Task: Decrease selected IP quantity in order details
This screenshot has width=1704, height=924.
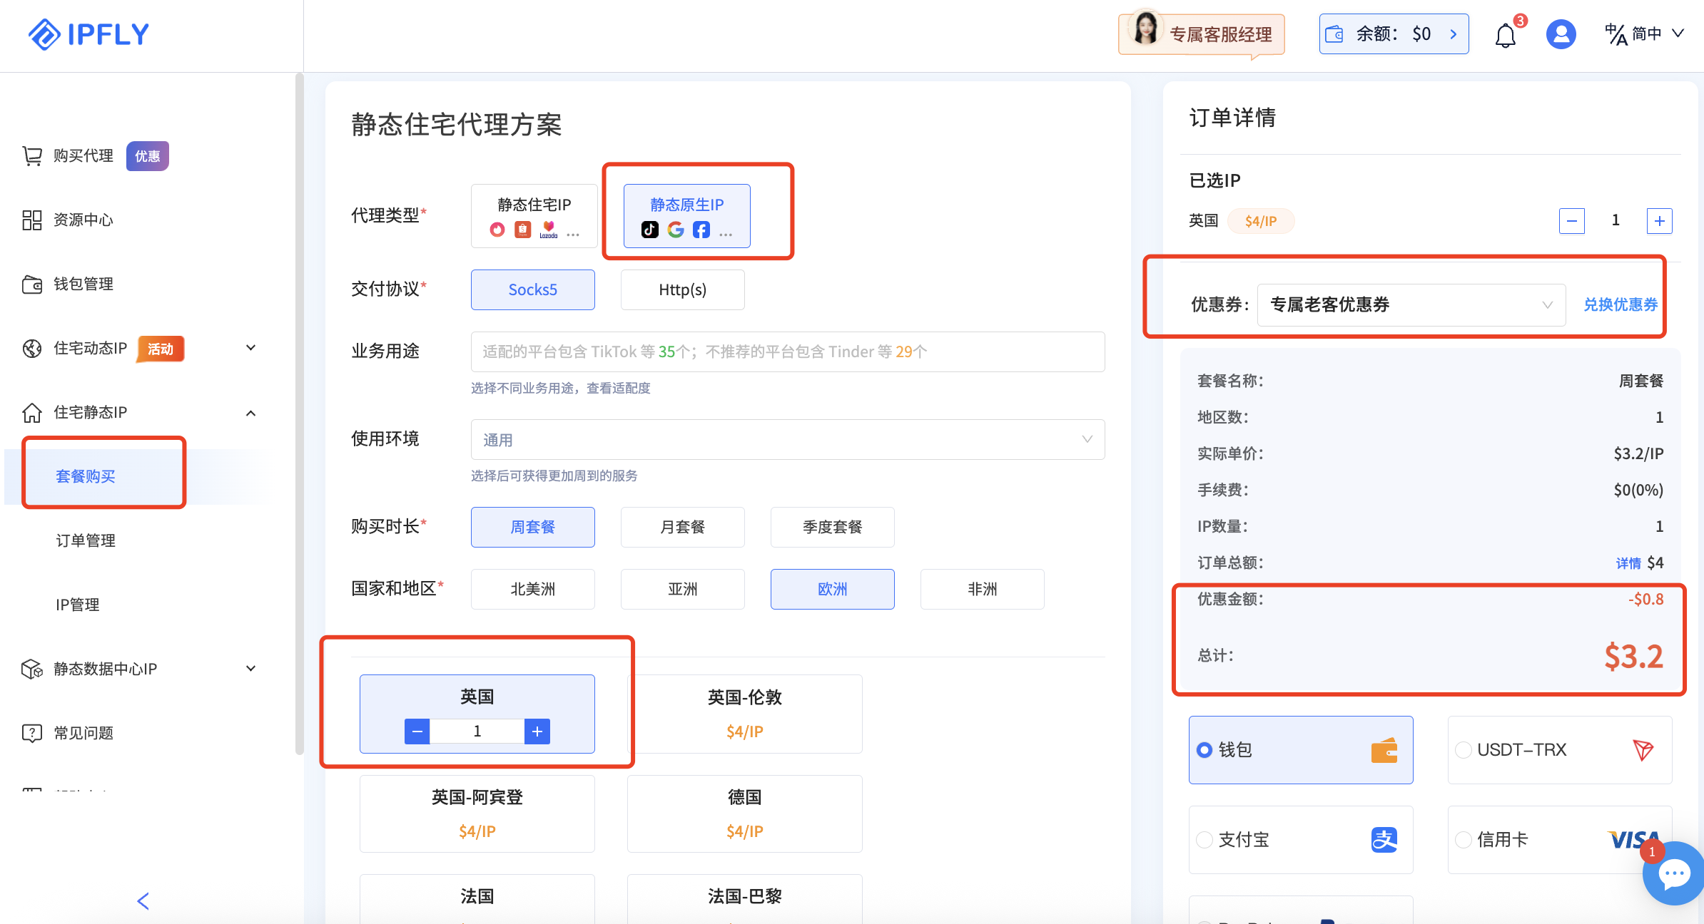Action: 1571,221
